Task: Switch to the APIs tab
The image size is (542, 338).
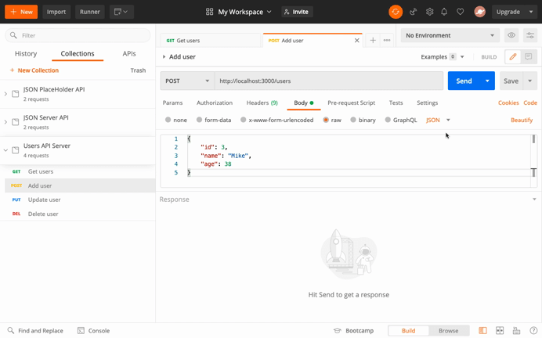Action: [x=129, y=53]
